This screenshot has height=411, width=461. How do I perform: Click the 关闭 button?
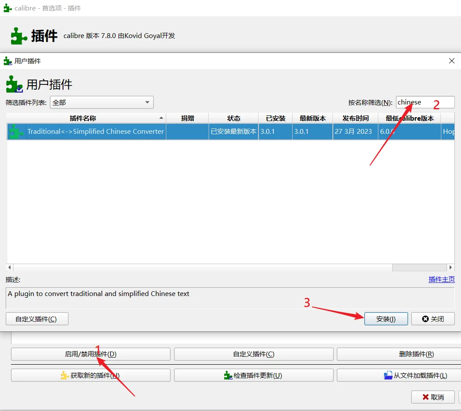click(433, 319)
